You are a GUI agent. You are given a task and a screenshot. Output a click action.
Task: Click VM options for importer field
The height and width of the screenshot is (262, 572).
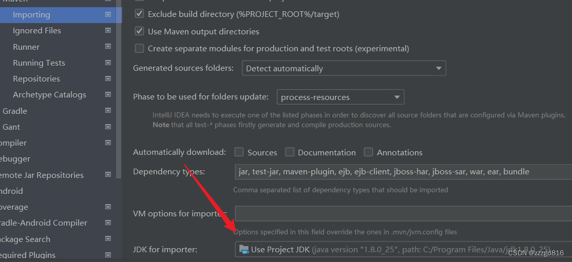pos(404,213)
